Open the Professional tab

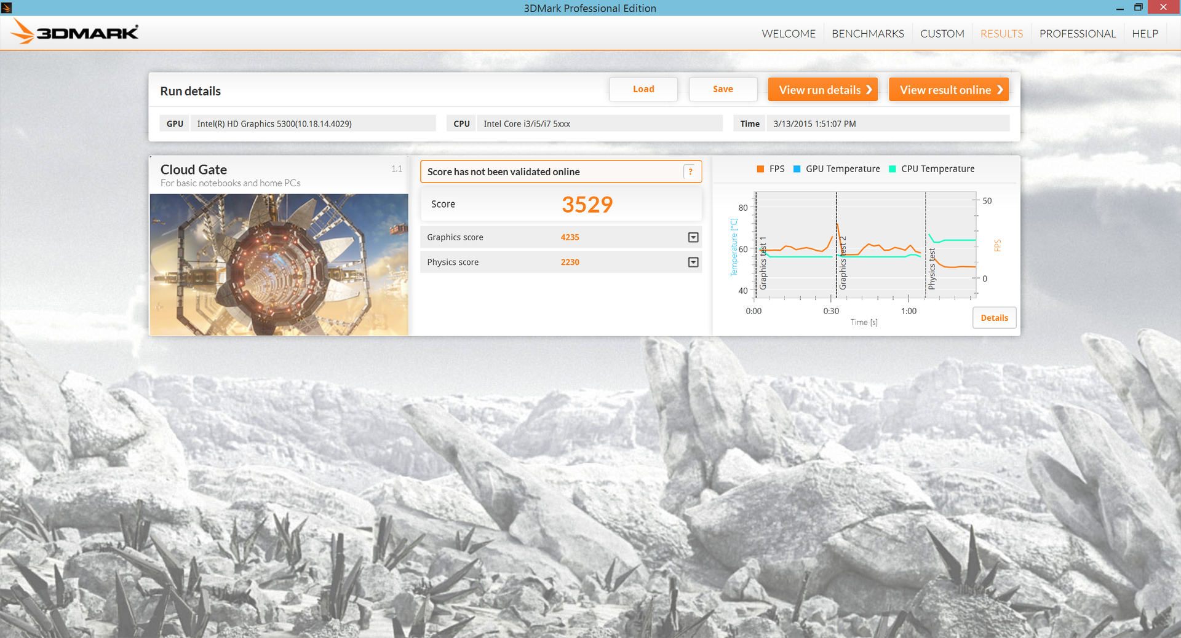point(1078,34)
